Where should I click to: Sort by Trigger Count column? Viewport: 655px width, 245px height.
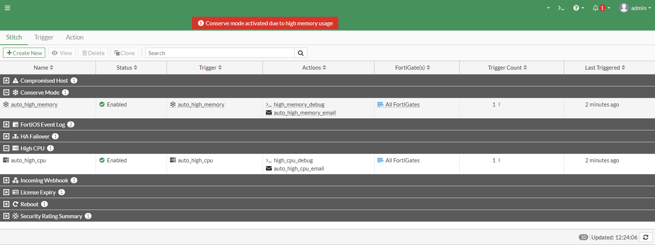tap(507, 67)
